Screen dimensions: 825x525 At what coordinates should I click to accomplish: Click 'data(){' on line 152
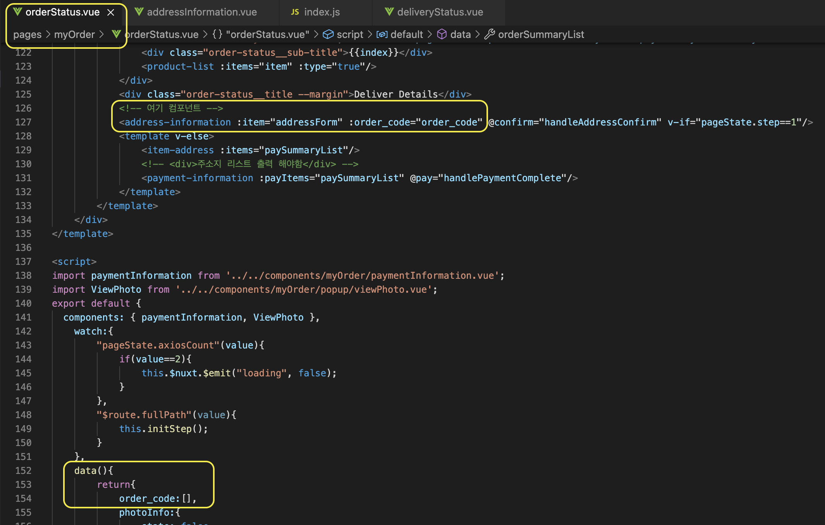tap(94, 470)
